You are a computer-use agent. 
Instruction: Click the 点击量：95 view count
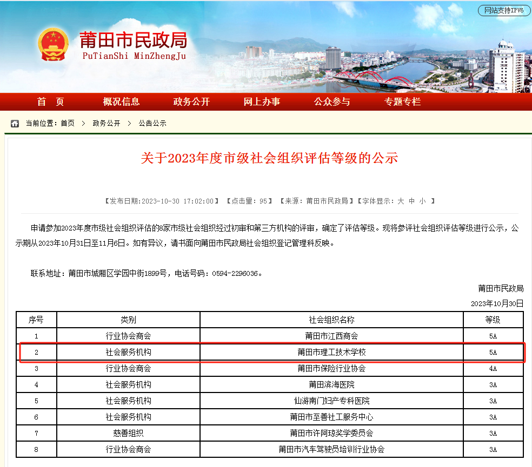[x=249, y=201]
